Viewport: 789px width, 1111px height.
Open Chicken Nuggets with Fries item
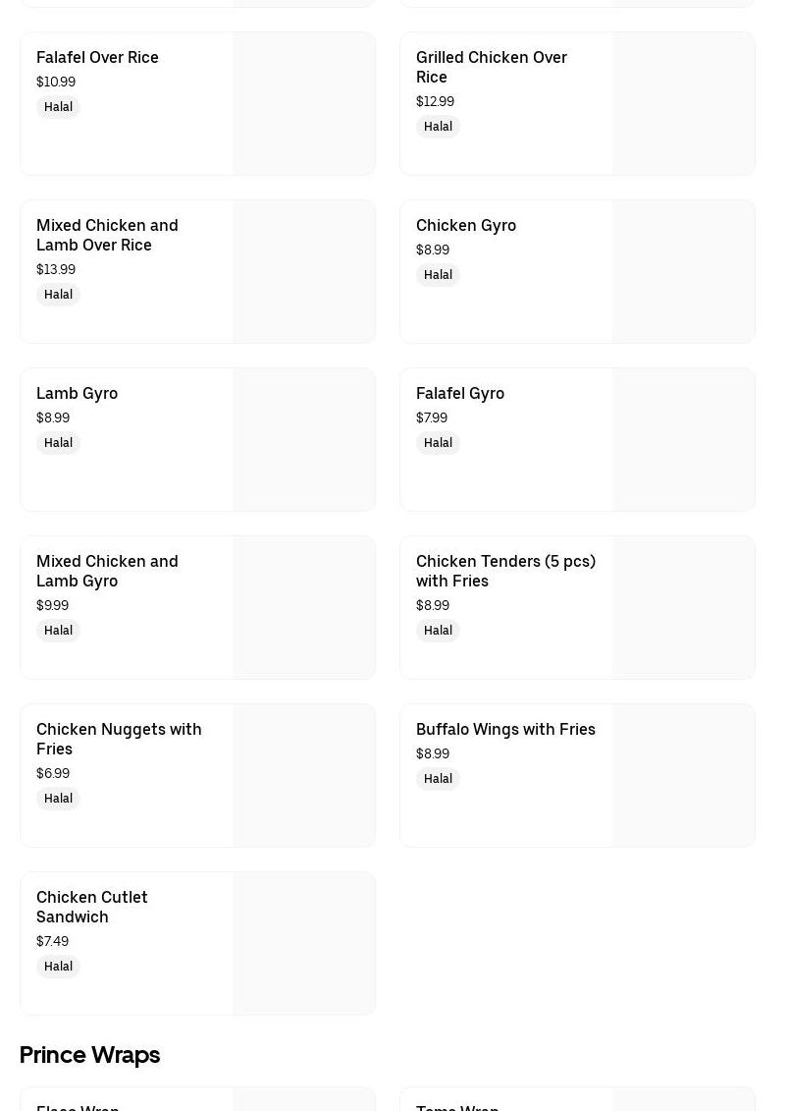click(x=119, y=739)
